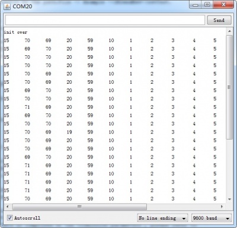Screen dimensions: 237x228
Task: Click the vertical scrollbar down arrow
Action: coord(229,199)
